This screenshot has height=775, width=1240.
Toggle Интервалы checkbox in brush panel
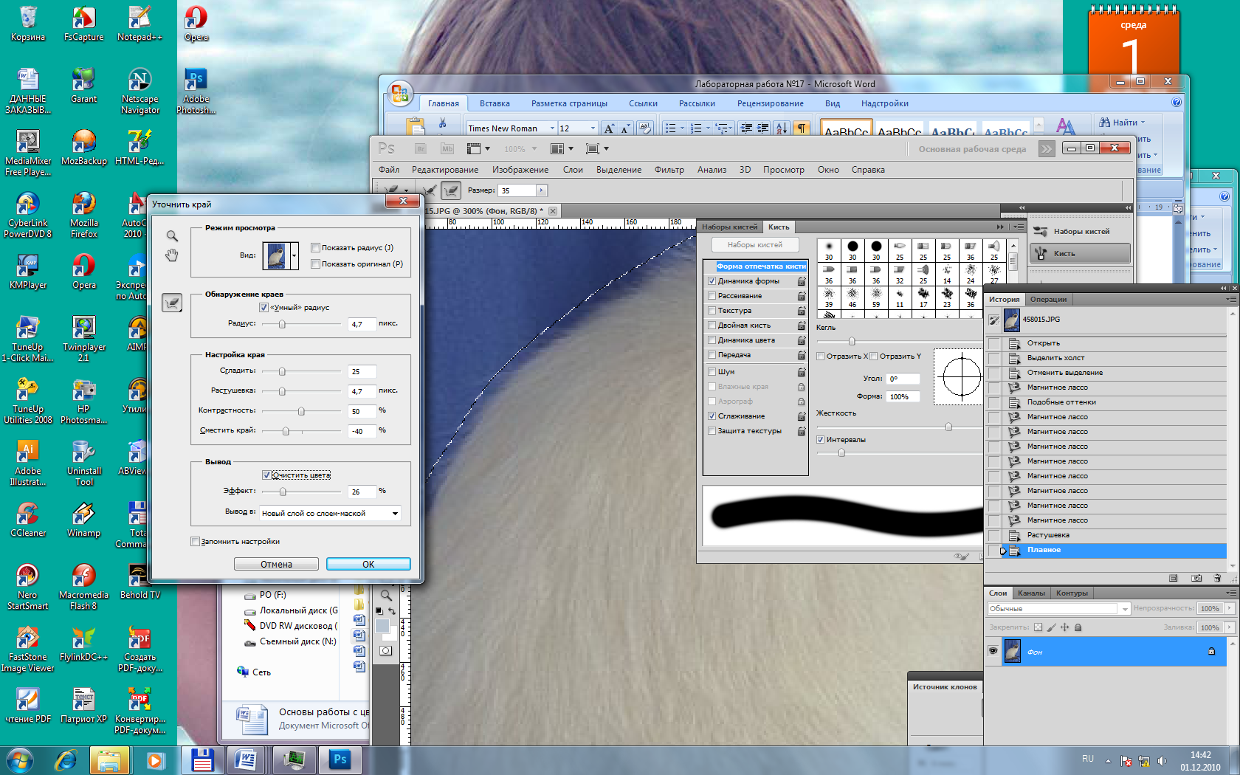coord(820,440)
